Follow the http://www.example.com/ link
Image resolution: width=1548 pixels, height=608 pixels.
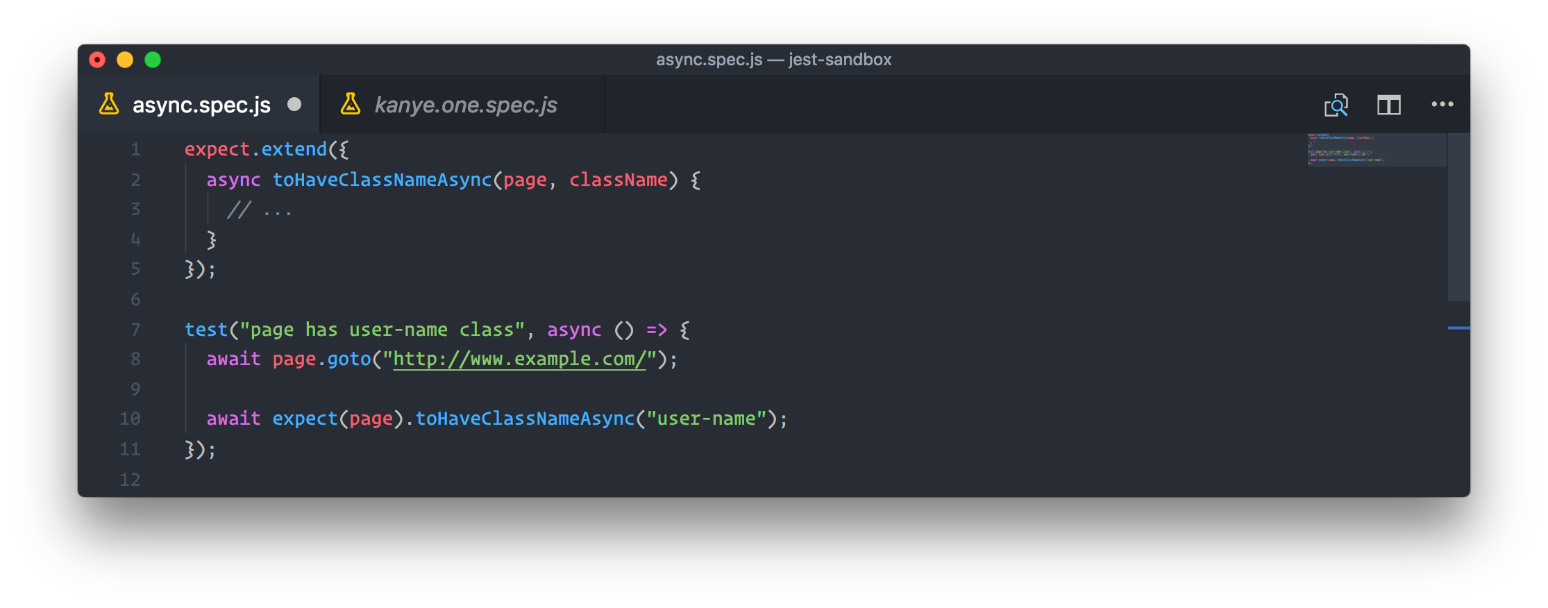tap(519, 359)
